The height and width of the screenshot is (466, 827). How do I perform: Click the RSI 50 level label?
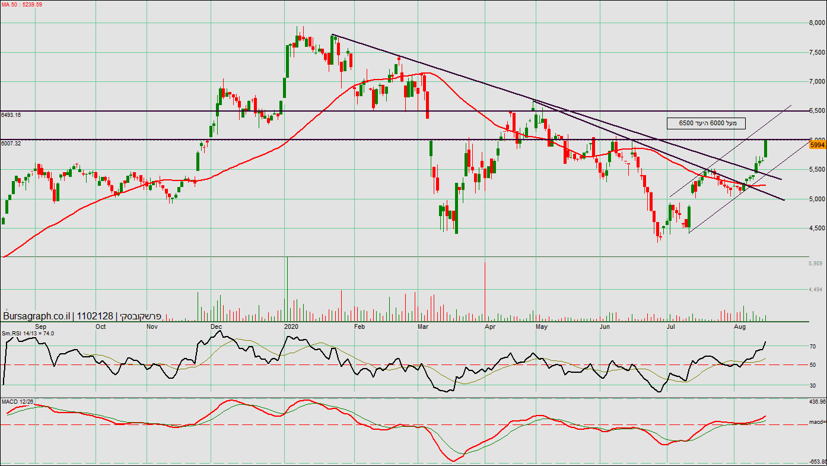point(814,364)
